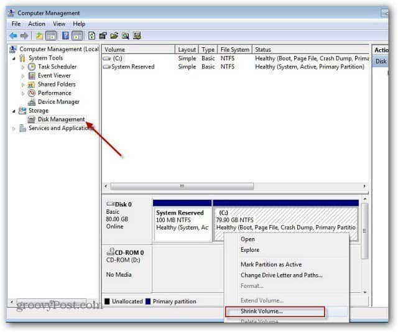Viewport: 398px width, 332px height.
Task: Click the volume list scroll right arrow
Action: [364, 187]
